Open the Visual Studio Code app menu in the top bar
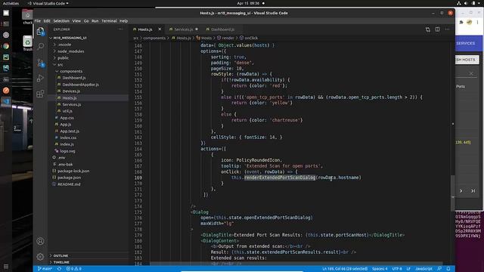 tap(48, 3)
